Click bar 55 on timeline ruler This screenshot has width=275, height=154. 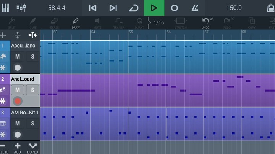coord(131,32)
